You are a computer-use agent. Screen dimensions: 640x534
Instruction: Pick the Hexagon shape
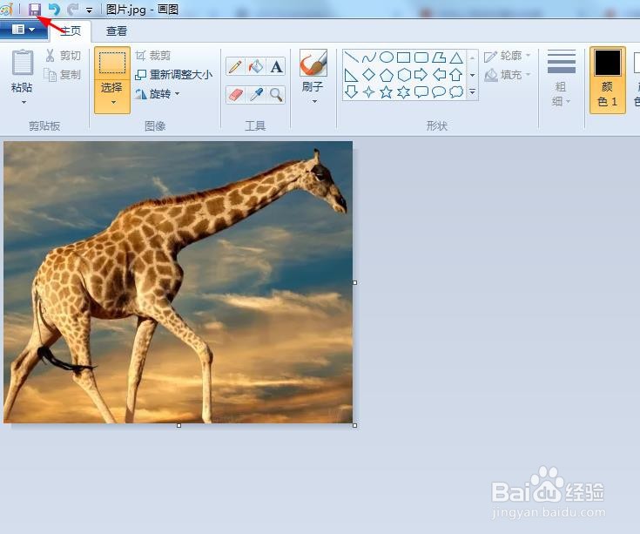coord(404,75)
